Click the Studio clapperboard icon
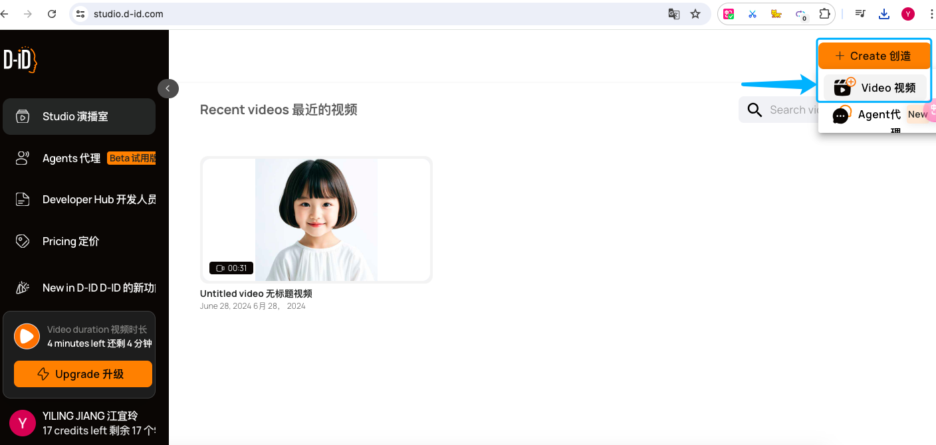The height and width of the screenshot is (445, 936). point(23,117)
